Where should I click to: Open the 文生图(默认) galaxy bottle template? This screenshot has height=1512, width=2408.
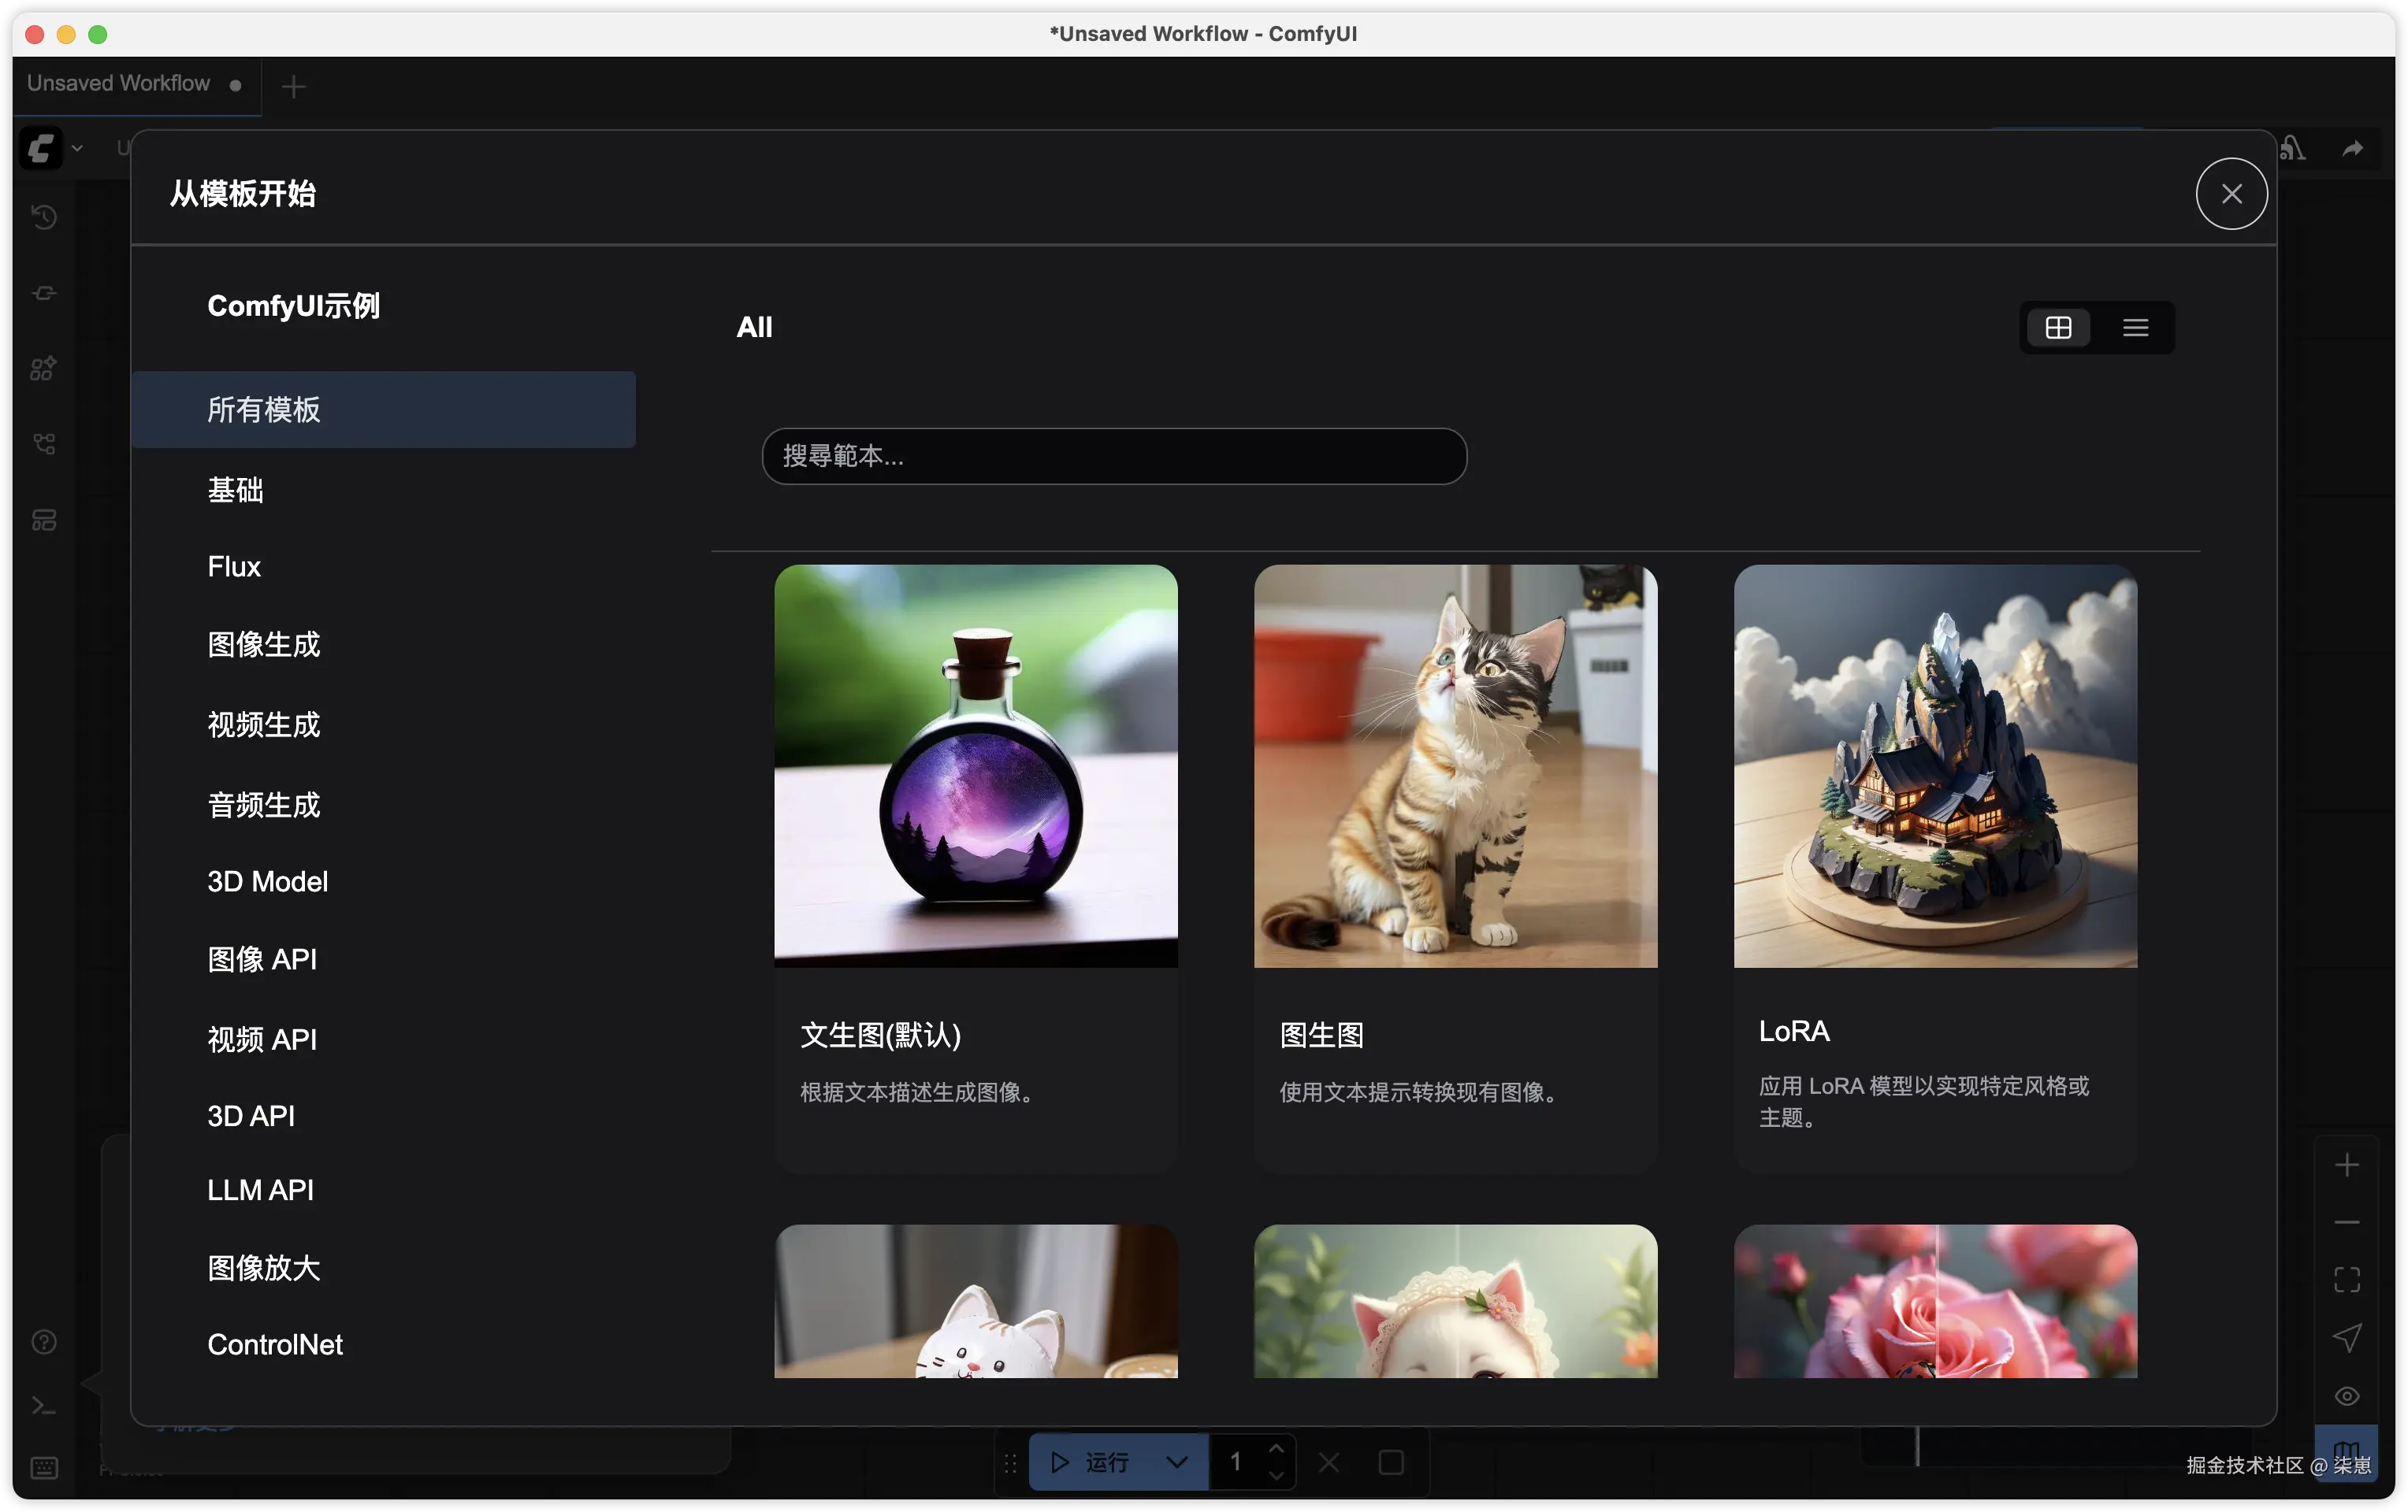pyautogui.click(x=975, y=765)
